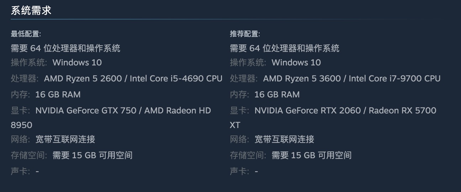Click Windows 10 in the minimum specs

(77, 63)
